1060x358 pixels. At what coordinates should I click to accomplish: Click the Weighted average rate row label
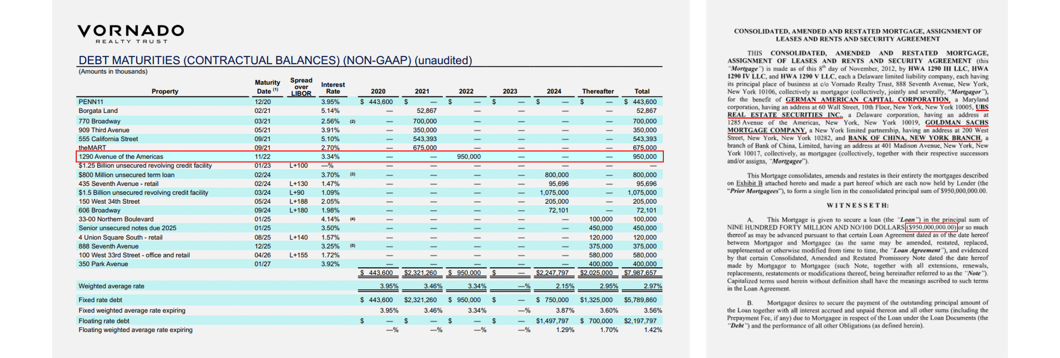tap(111, 286)
